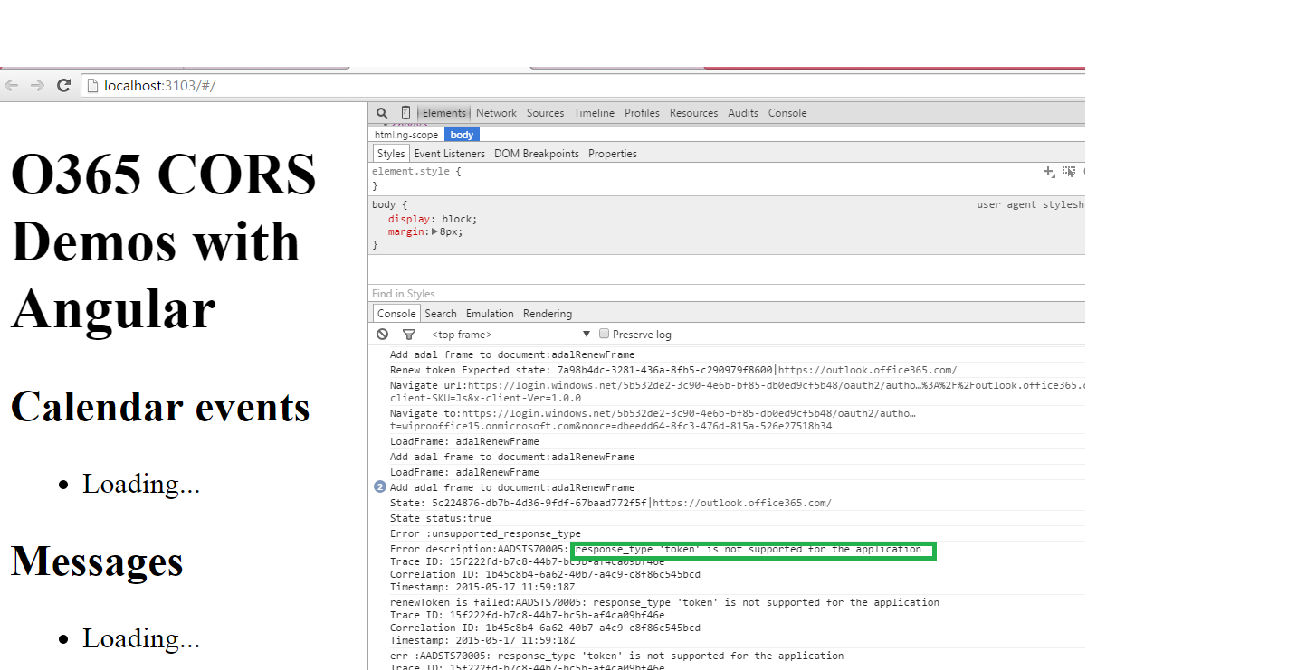Select the drawer Rendering tab
Image resolution: width=1297 pixels, height=670 pixels.
pos(548,314)
